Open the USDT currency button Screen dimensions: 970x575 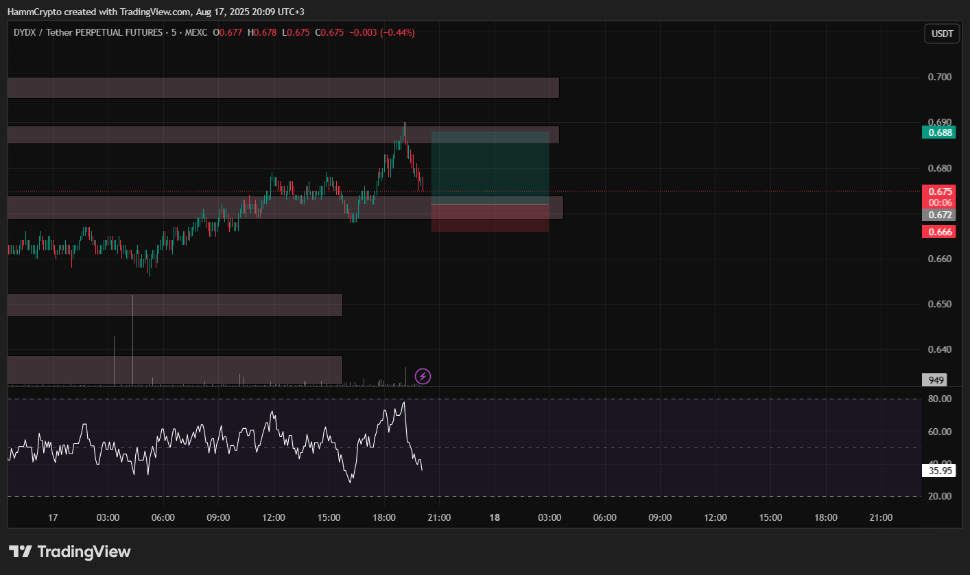pos(943,34)
